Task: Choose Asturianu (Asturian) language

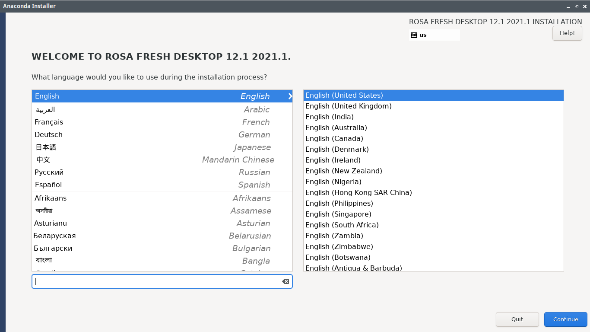Action: click(162, 223)
